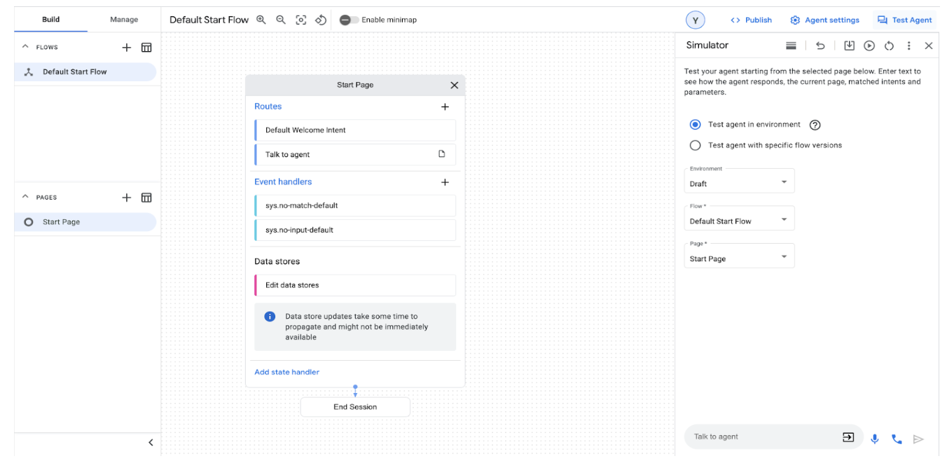Click Edit data stores
This screenshot has height=475, width=947.
355,285
